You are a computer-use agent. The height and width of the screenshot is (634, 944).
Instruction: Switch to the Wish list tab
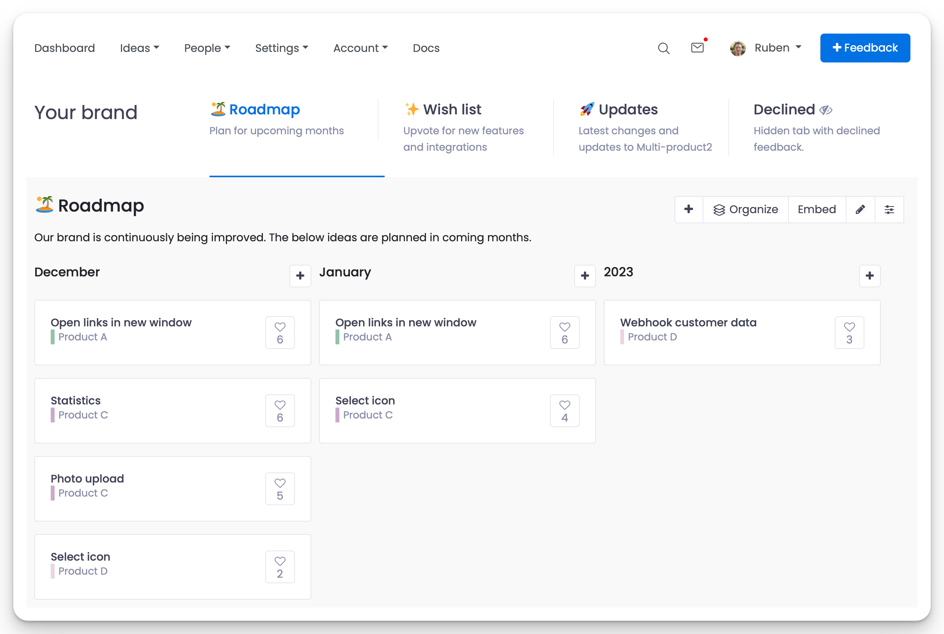point(452,110)
